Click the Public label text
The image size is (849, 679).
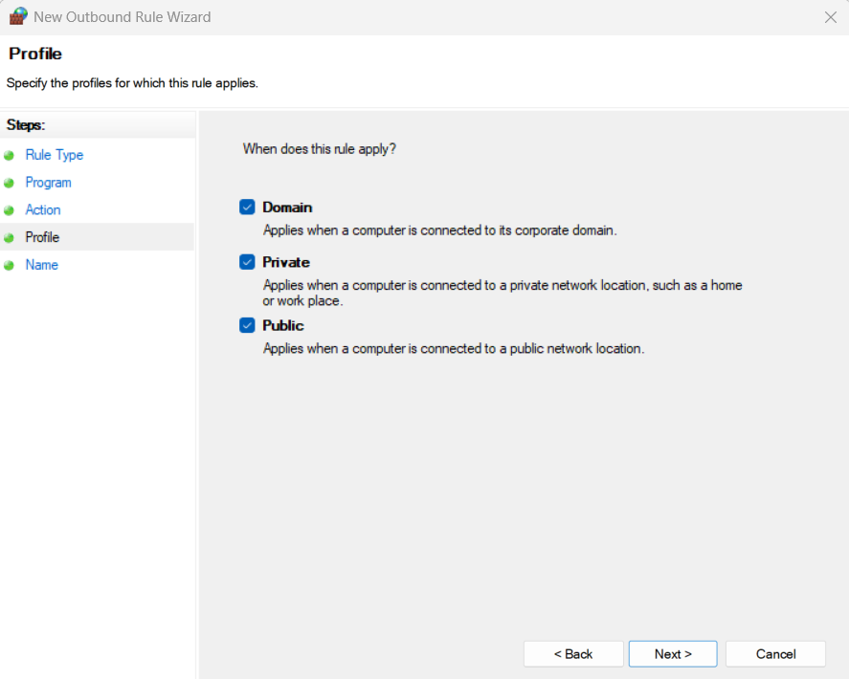click(x=283, y=325)
